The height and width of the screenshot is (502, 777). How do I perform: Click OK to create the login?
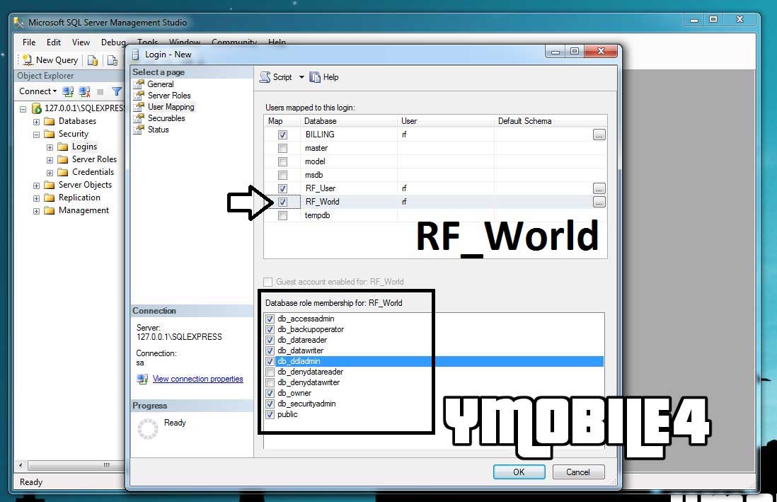pyautogui.click(x=519, y=472)
